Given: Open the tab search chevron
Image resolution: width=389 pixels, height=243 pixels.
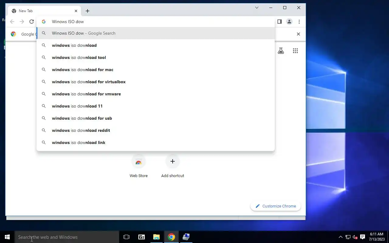Looking at the screenshot, I should 257,8.
